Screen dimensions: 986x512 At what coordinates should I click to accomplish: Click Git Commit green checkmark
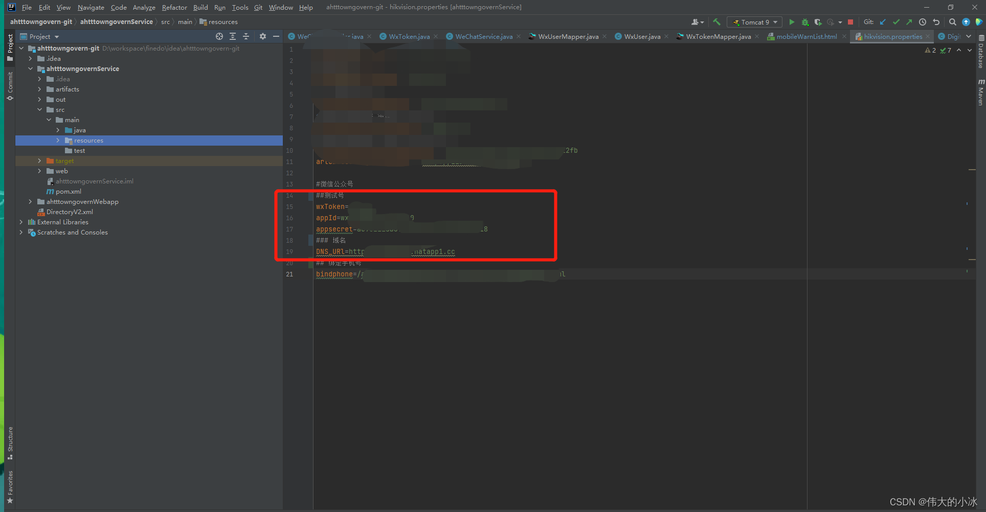point(896,22)
